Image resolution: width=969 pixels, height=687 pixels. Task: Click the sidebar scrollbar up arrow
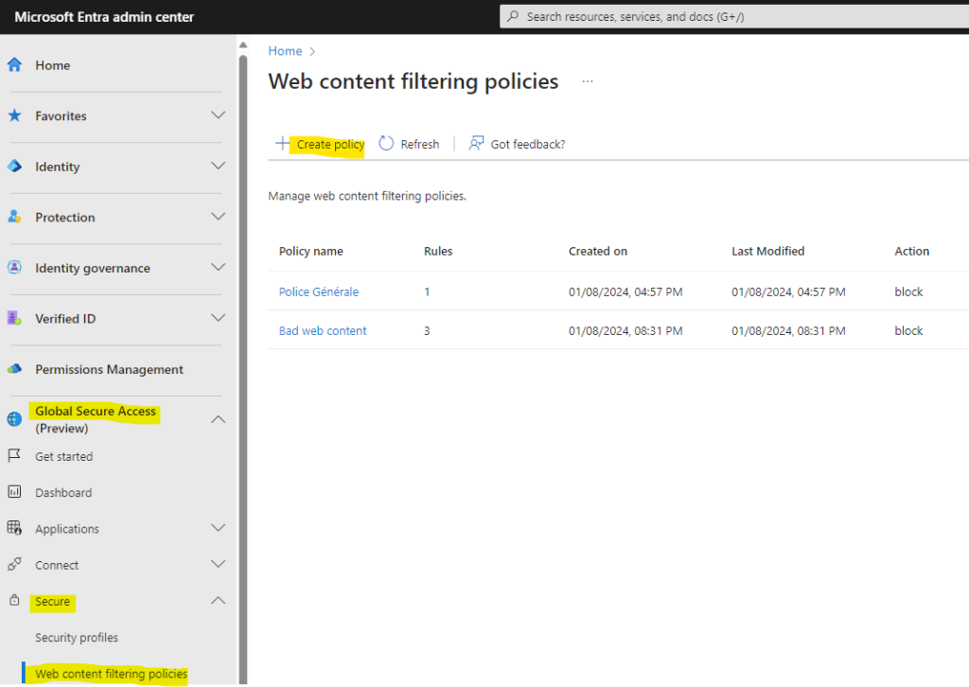[243, 44]
